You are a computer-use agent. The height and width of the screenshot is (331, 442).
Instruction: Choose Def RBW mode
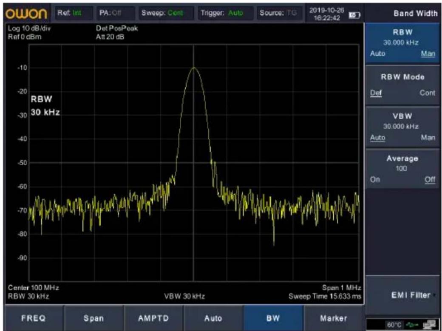pos(376,93)
